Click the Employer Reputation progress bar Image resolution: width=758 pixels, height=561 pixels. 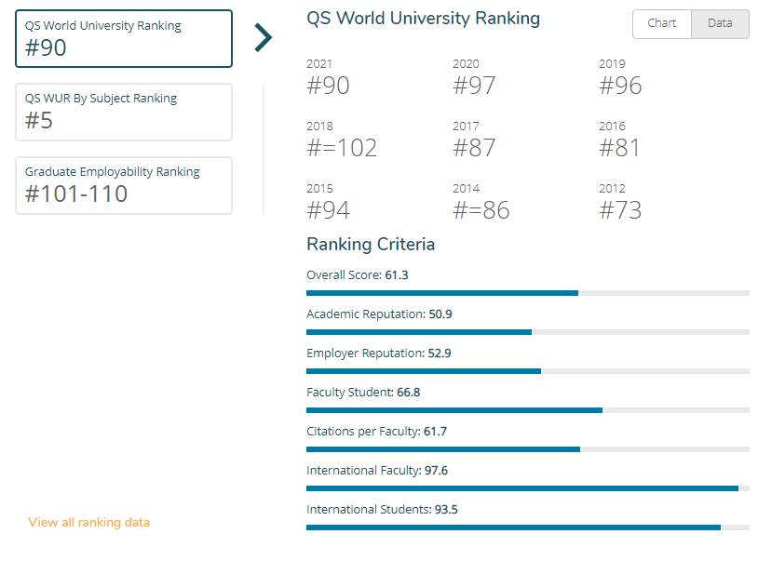(528, 371)
